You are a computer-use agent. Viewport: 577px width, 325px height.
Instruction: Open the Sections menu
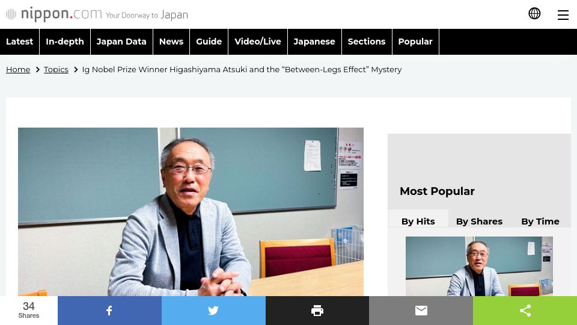click(367, 42)
